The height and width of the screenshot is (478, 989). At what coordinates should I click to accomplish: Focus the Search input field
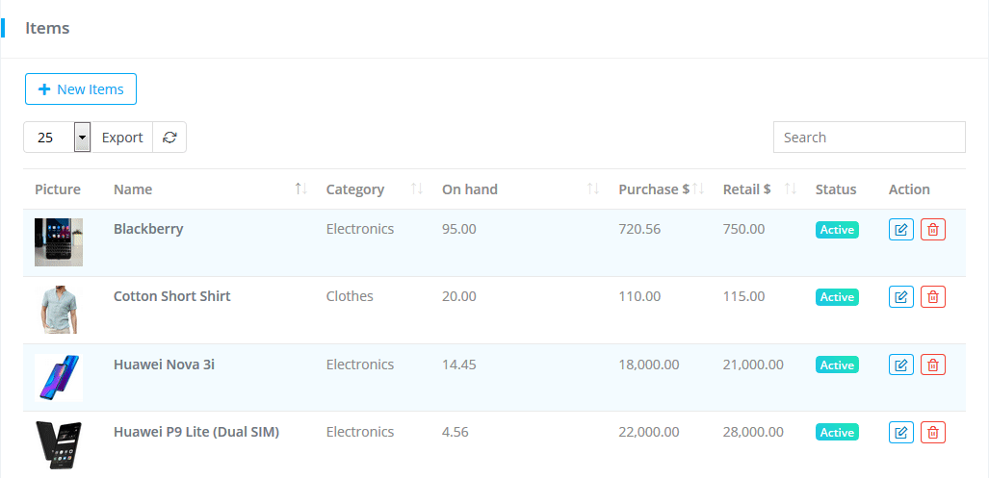pyautogui.click(x=869, y=138)
